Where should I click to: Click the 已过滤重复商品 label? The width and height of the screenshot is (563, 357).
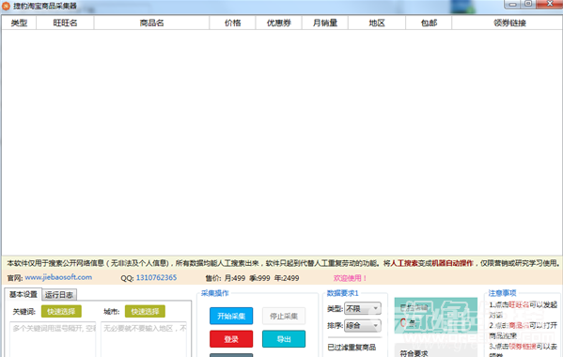pos(352,348)
